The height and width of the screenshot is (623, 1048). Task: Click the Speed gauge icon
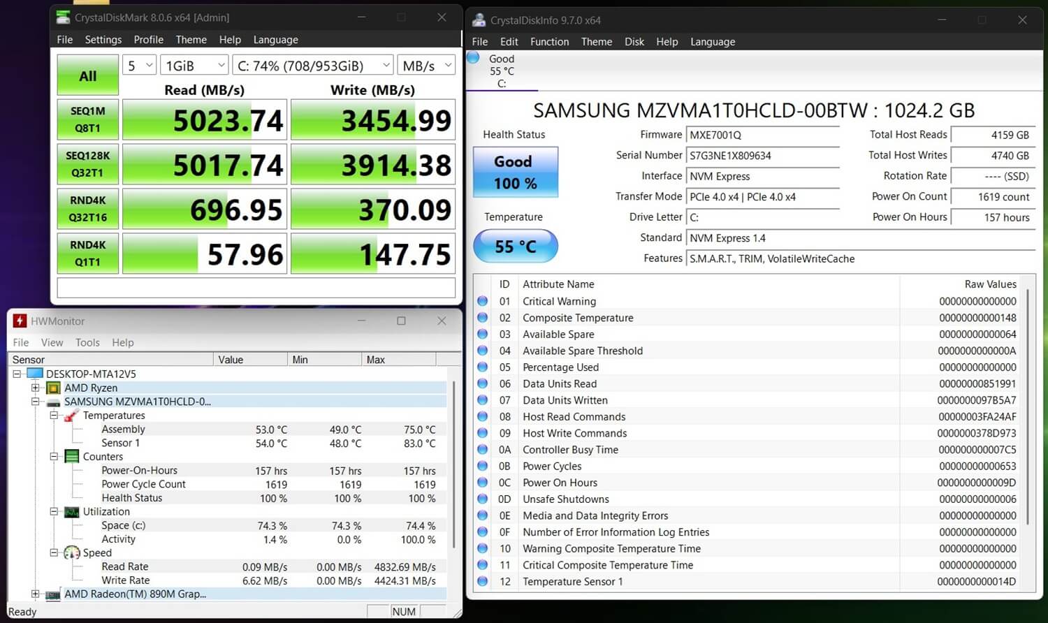pos(72,553)
